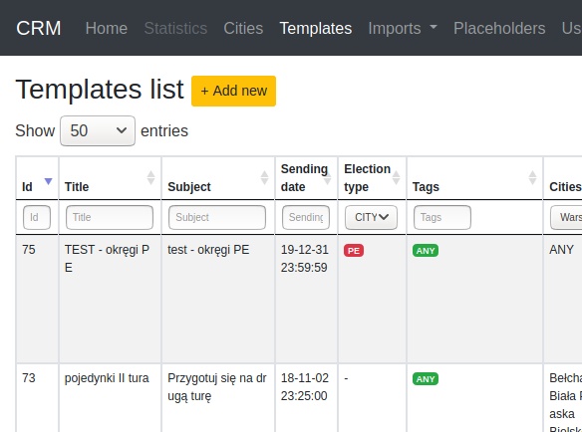Focus the Tags filter field
Screen dimensions: 582x432
tap(442, 217)
